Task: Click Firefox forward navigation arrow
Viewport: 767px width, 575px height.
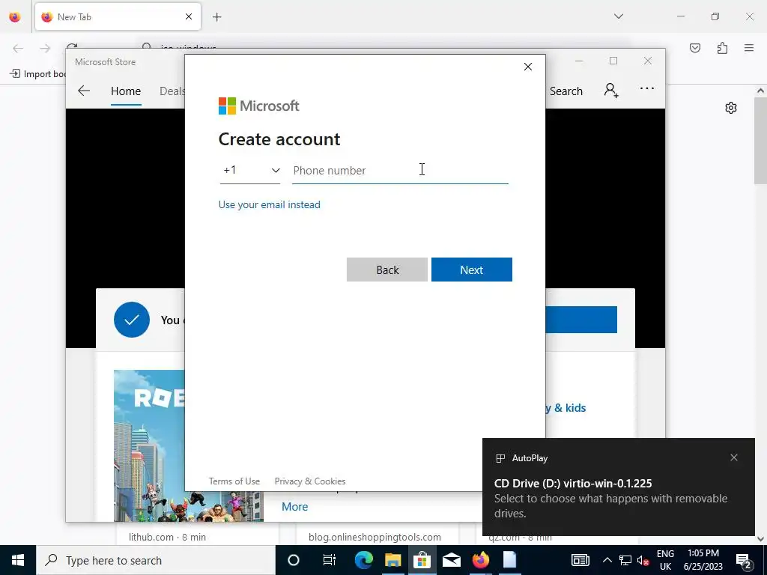Action: 45,48
